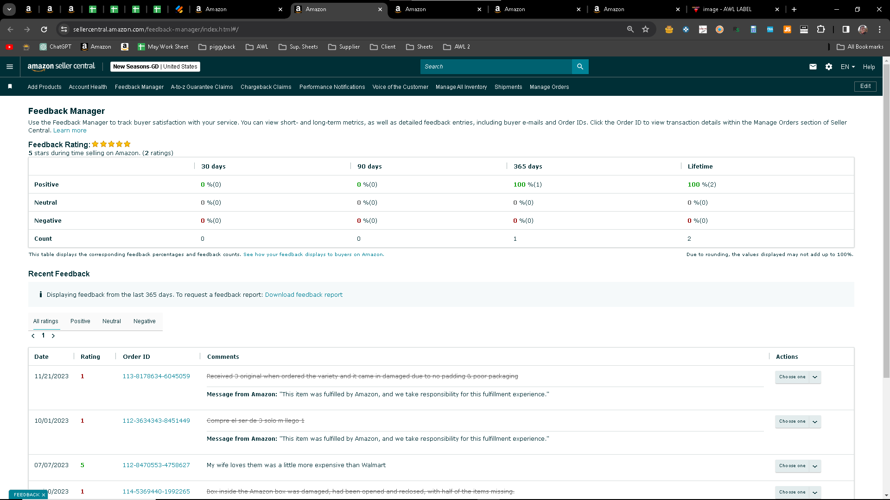Open the piggyback bookmark folder
Screen dimensions: 890x500
point(217,47)
